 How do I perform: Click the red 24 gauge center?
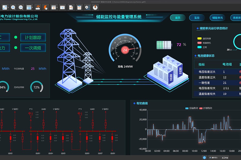125,50
